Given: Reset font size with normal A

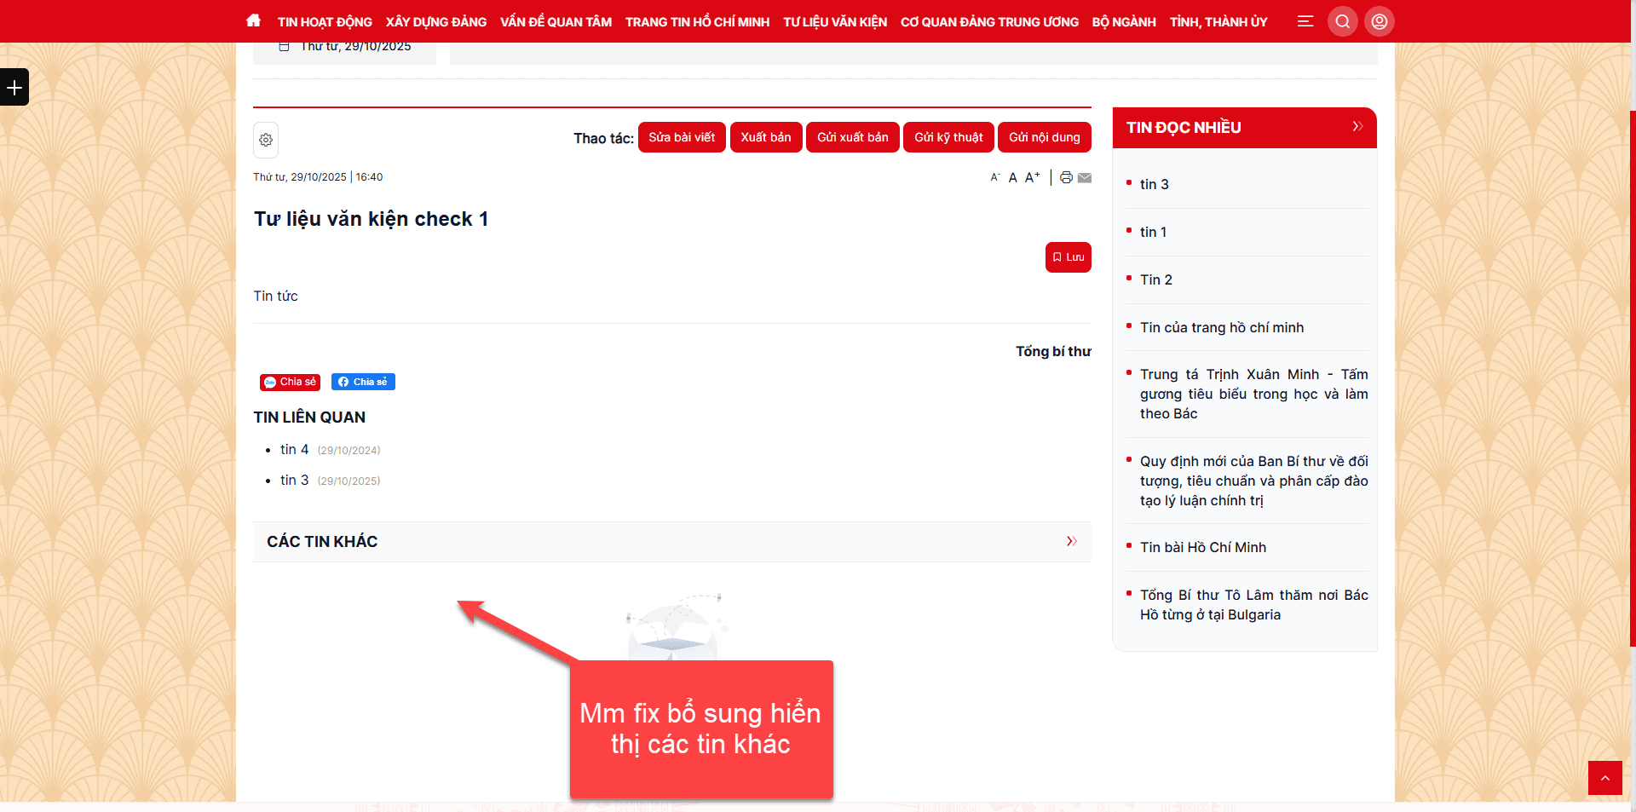Looking at the screenshot, I should pos(1013,177).
